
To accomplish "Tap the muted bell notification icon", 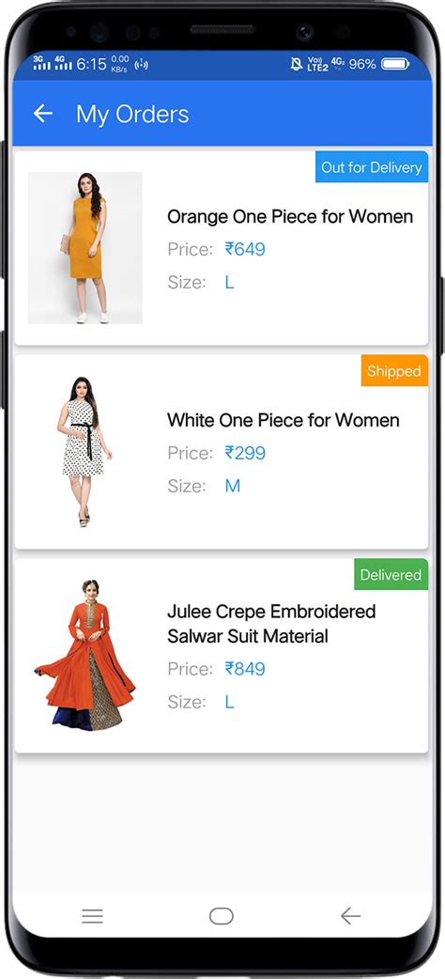I will 297,64.
